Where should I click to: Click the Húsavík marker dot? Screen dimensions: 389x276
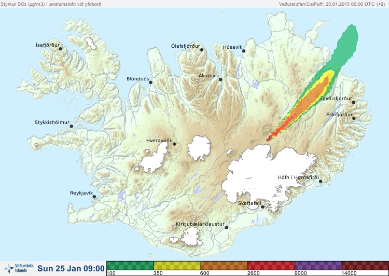[x=244, y=51]
